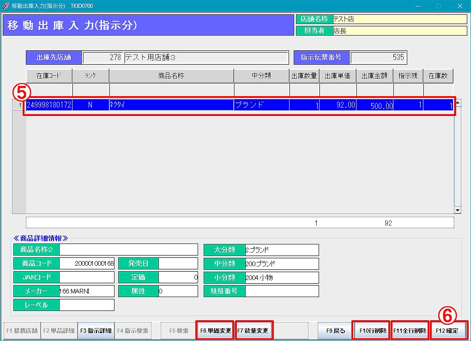Click the 商品コード input field

87,264
